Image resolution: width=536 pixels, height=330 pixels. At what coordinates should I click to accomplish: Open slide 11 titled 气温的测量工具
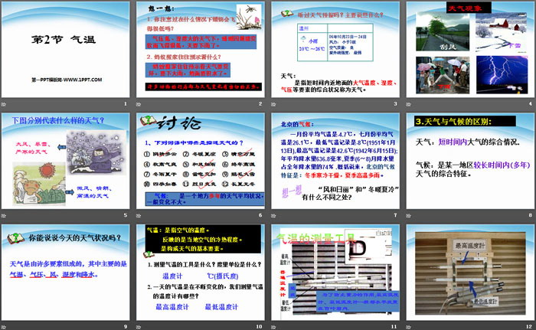[x=335, y=273]
